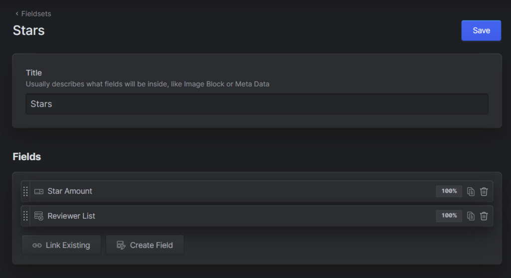Grab the Reviewer List drag handle
Screen dimensions: 511x278
point(25,216)
